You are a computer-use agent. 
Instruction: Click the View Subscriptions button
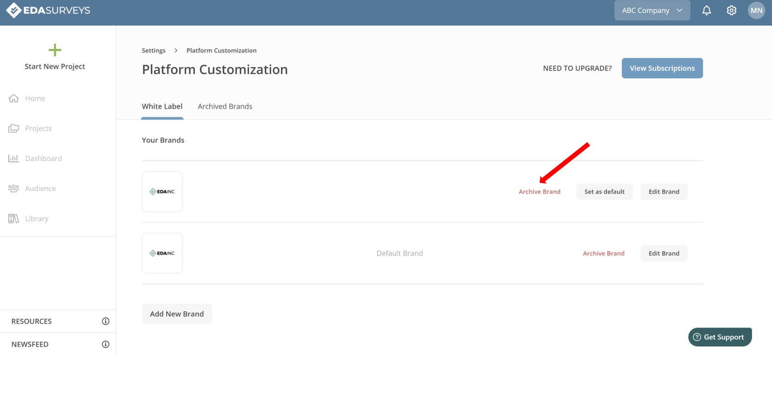coord(662,68)
